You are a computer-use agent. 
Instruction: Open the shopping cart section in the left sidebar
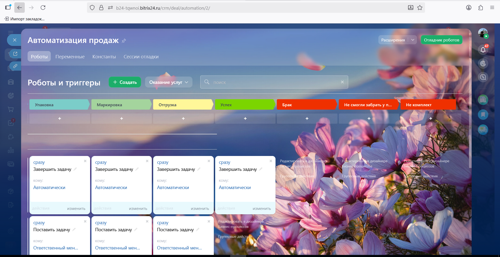pos(11,109)
